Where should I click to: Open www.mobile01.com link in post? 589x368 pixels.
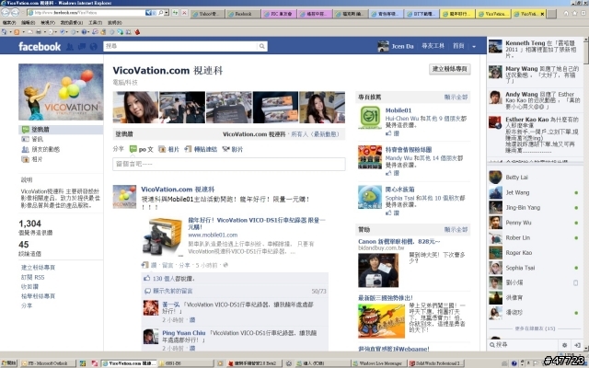point(213,236)
